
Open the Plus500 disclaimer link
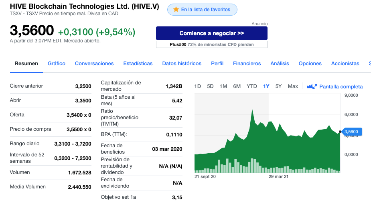coord(212,44)
